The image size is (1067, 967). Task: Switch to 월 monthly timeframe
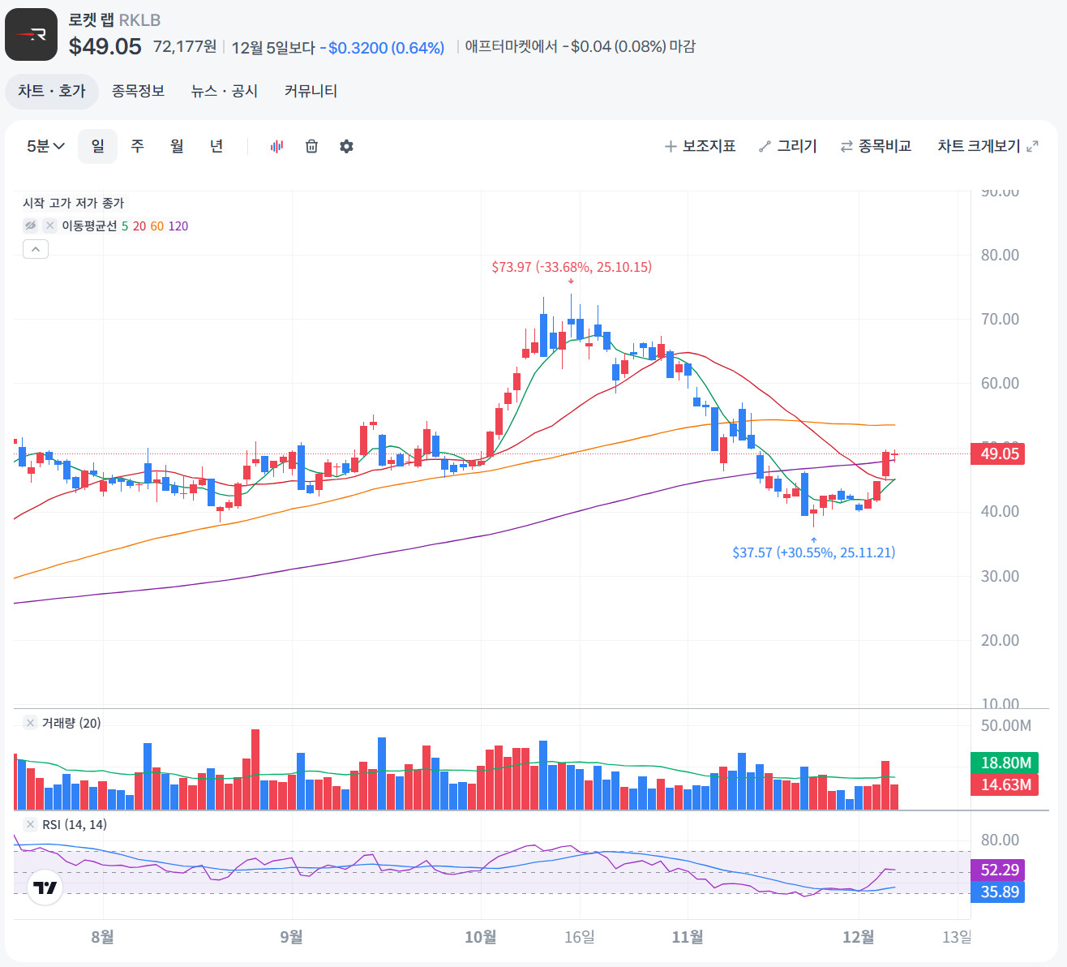[x=177, y=146]
